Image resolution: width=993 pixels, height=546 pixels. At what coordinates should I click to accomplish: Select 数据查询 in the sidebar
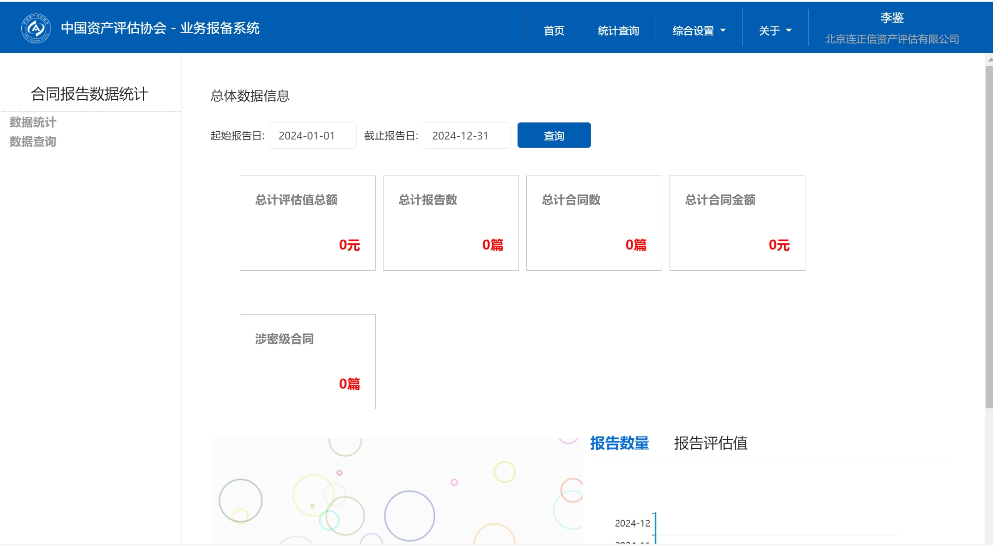33,141
